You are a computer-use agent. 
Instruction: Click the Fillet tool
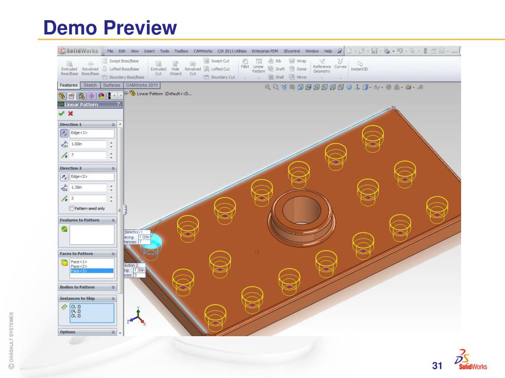[245, 63]
